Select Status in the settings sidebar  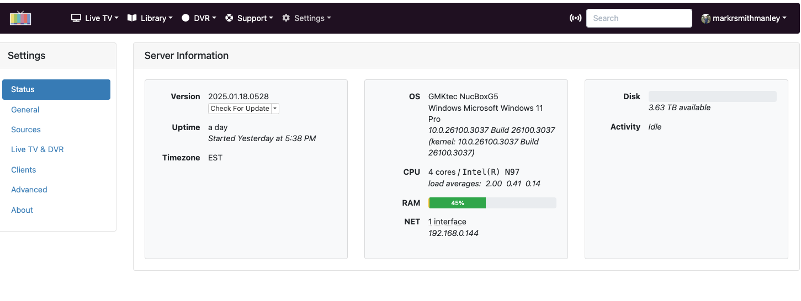[56, 89]
